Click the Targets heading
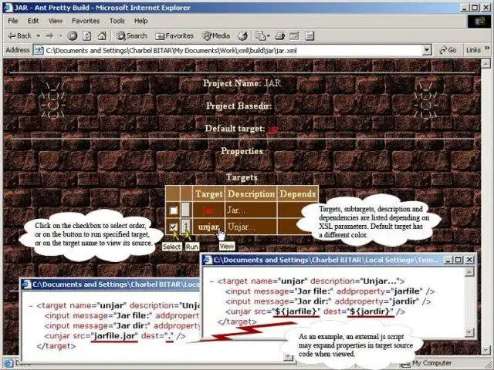Screen dimensions: 494x370 point(242,177)
